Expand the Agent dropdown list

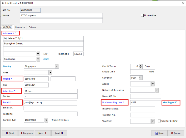153,84
